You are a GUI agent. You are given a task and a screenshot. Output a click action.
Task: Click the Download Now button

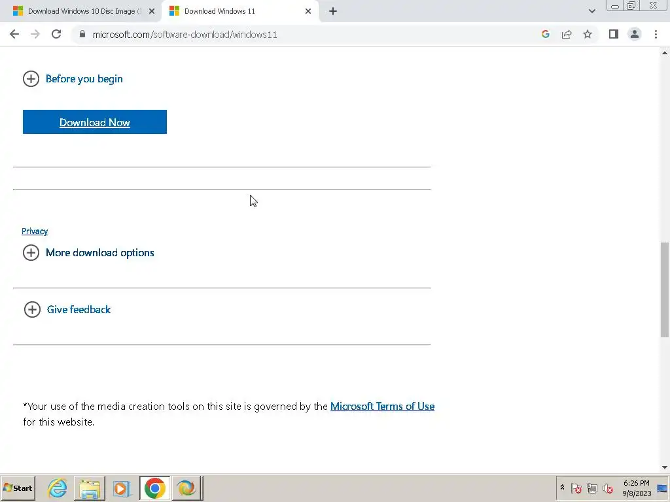pos(94,122)
